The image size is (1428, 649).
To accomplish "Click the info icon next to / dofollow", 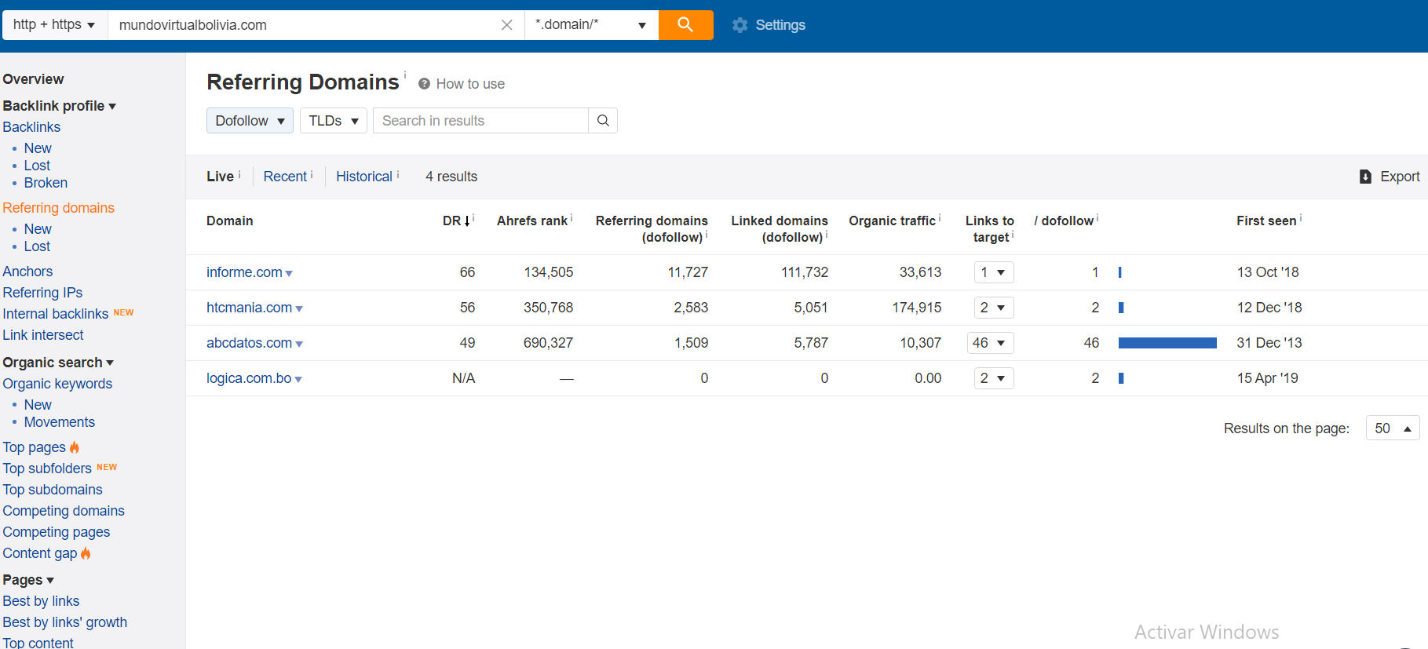I will [1097, 218].
